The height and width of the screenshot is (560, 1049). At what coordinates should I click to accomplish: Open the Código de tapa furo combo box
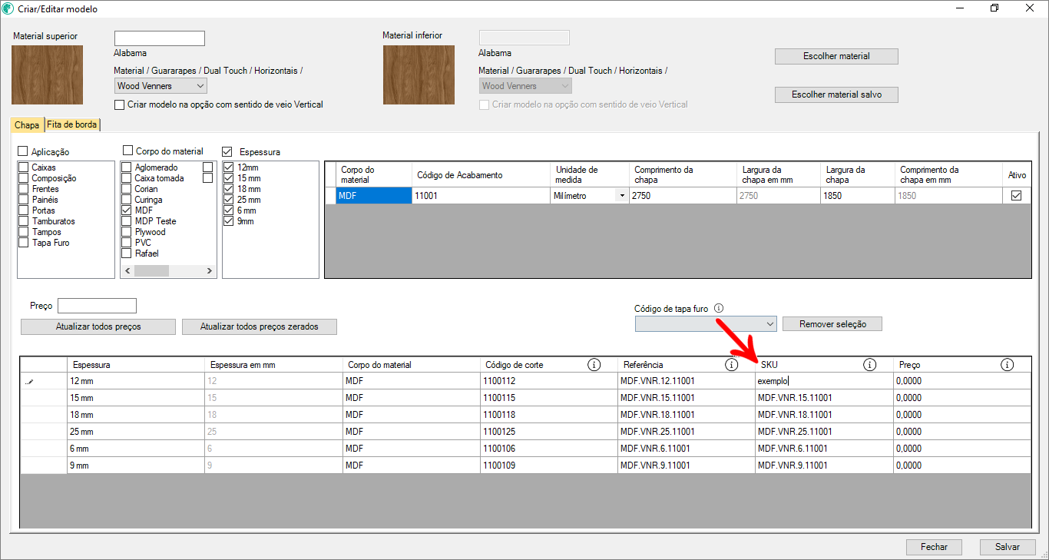tap(705, 324)
